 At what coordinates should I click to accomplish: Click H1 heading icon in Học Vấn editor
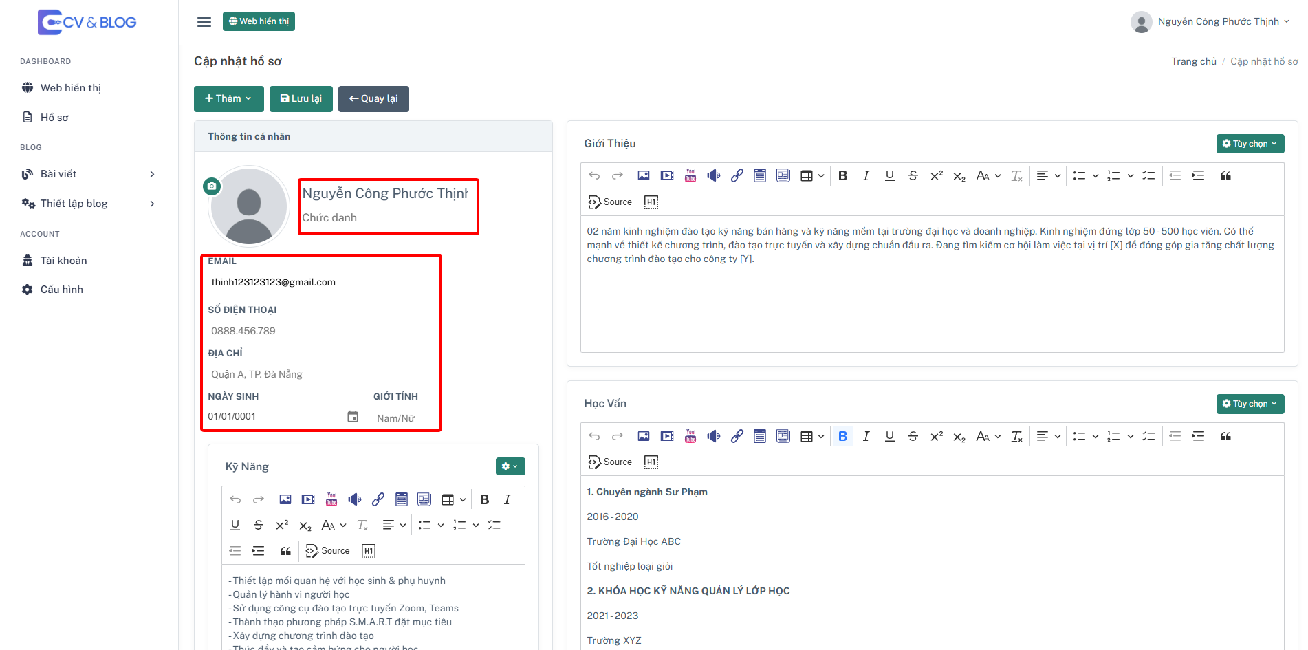pos(651,462)
